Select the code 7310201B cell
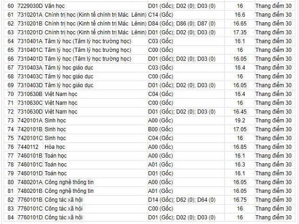The width and height of the screenshot is (299, 224). pyautogui.click(x=30, y=24)
